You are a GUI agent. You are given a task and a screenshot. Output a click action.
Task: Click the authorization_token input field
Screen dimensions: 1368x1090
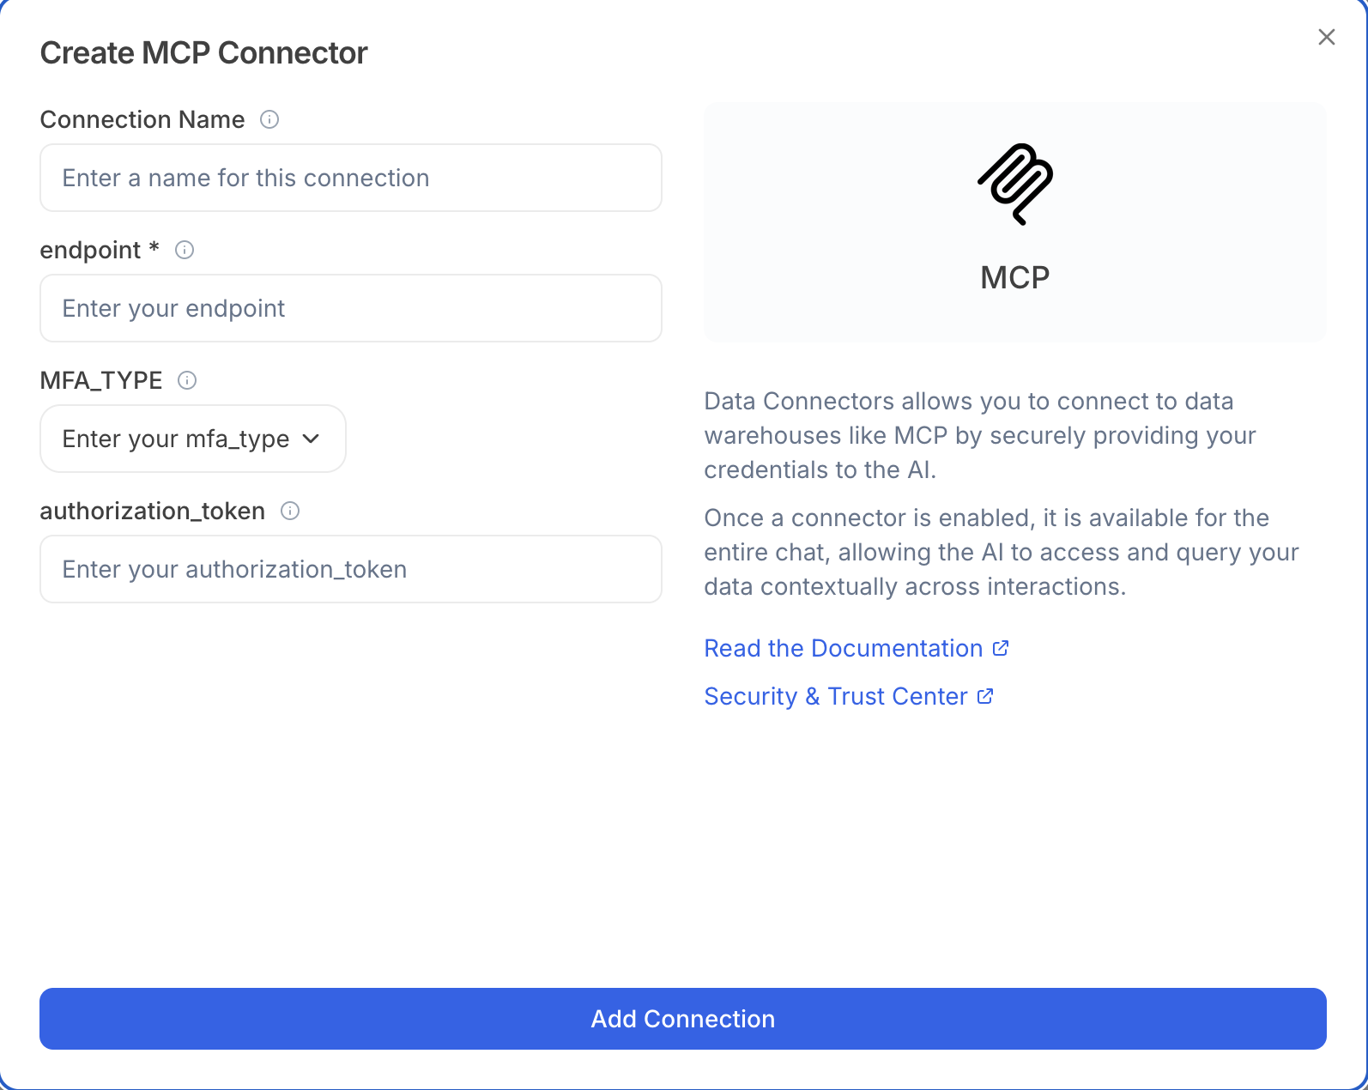point(350,569)
